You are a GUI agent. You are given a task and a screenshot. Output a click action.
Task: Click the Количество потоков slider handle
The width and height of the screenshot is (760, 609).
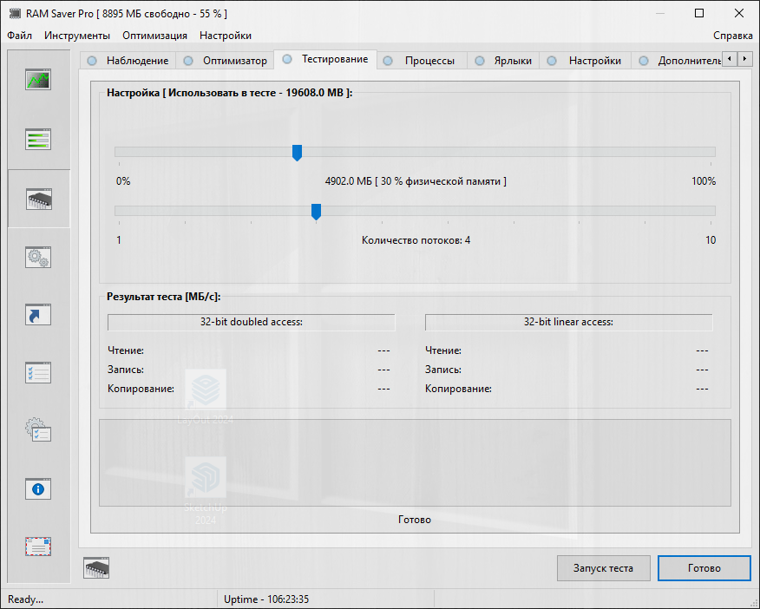[x=316, y=212]
